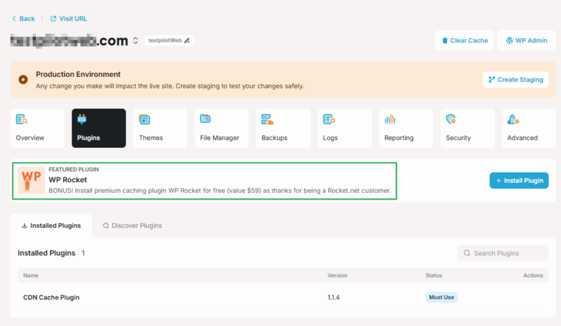Edit the testpilotWeb site label
The width and height of the screenshot is (561, 326).
coord(187,40)
